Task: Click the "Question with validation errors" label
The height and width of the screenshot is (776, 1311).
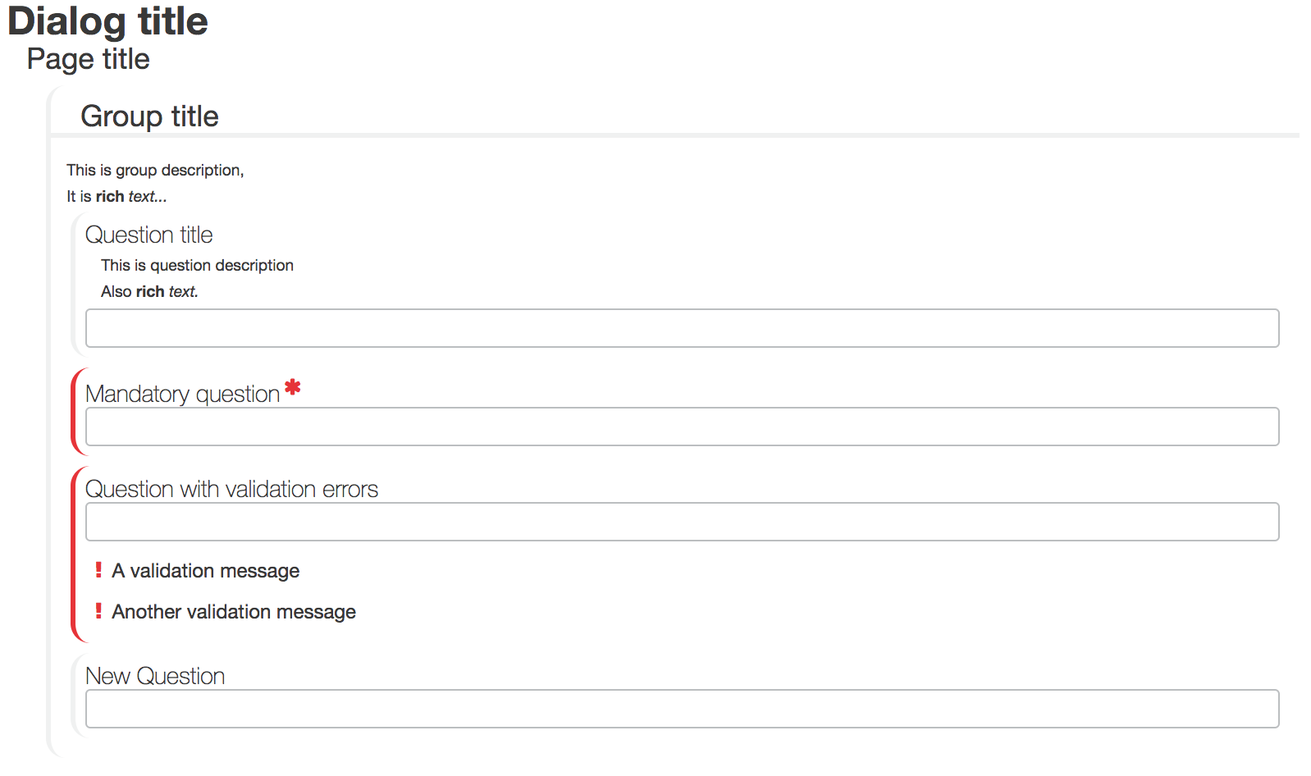Action: [231, 490]
